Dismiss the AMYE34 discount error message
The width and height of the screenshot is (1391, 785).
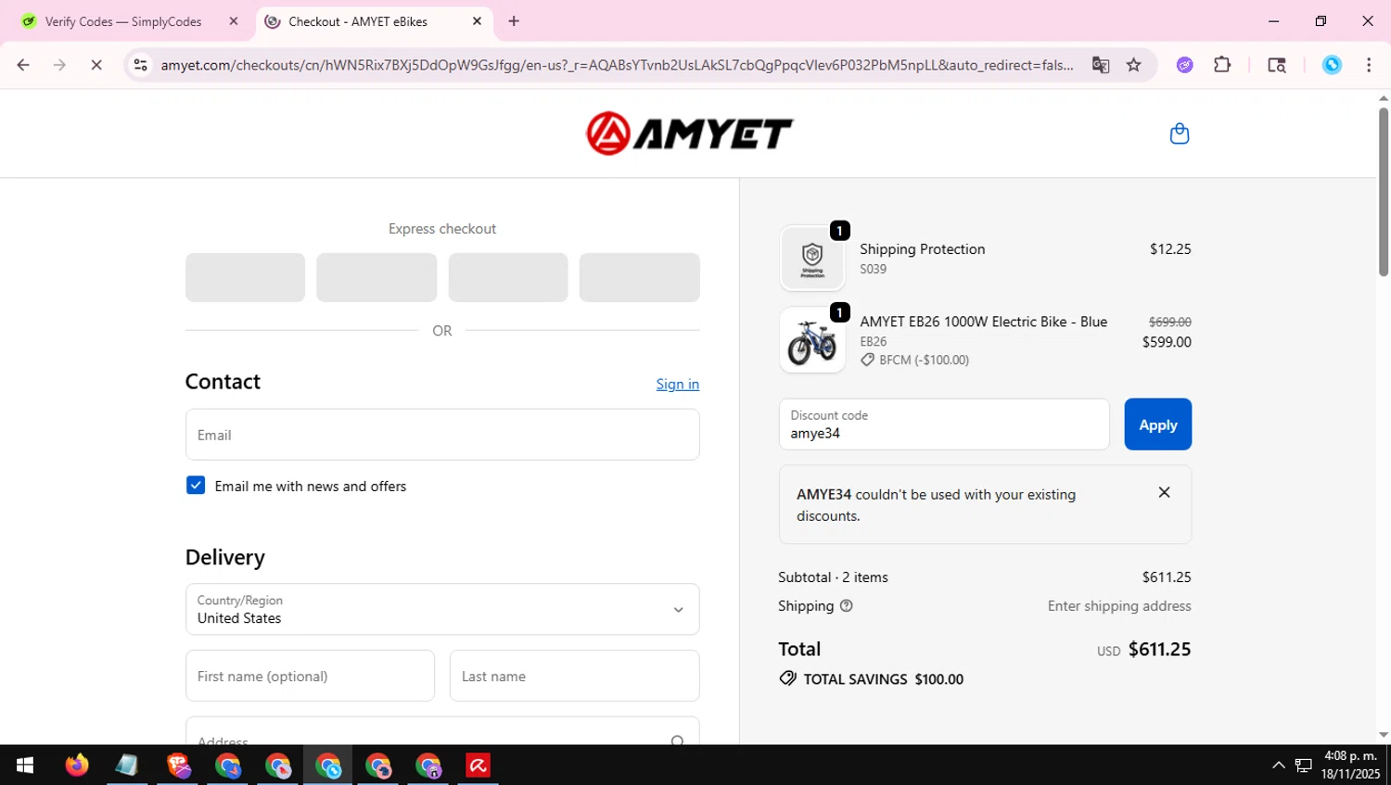(x=1164, y=492)
